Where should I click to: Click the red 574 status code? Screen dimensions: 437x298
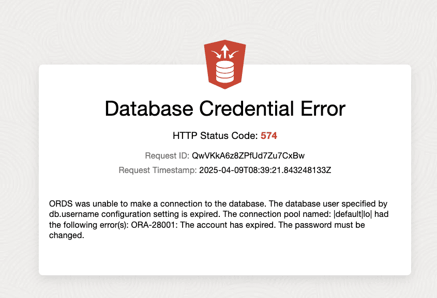point(268,136)
